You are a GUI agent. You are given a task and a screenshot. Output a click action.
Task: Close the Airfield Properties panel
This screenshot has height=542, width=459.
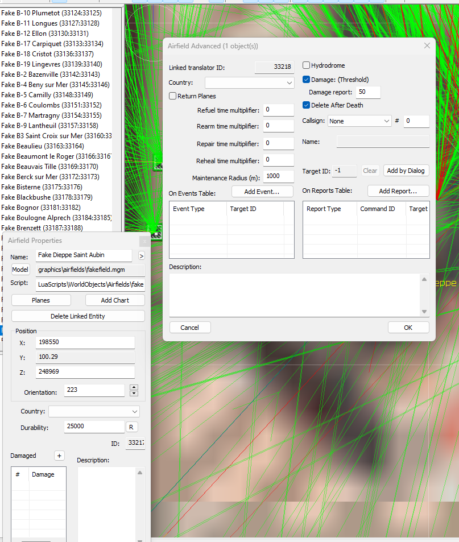(144, 241)
